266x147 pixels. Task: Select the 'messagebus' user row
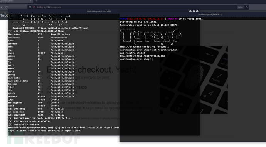(34, 103)
